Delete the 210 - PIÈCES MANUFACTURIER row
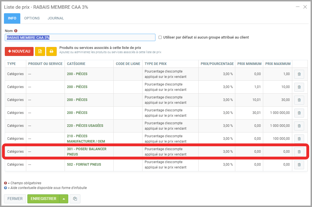The width and height of the screenshot is (312, 207). pos(299,139)
